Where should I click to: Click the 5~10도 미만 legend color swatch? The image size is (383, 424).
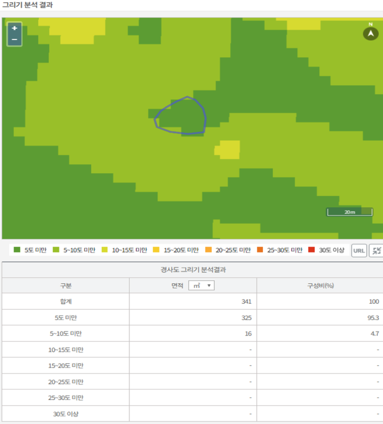tap(56, 250)
